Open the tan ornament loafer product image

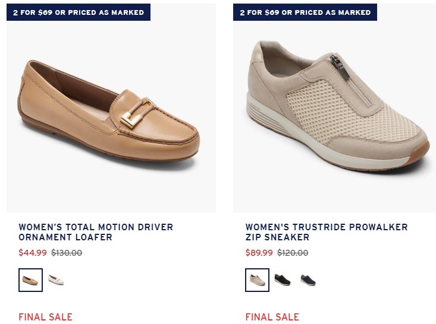tap(111, 108)
